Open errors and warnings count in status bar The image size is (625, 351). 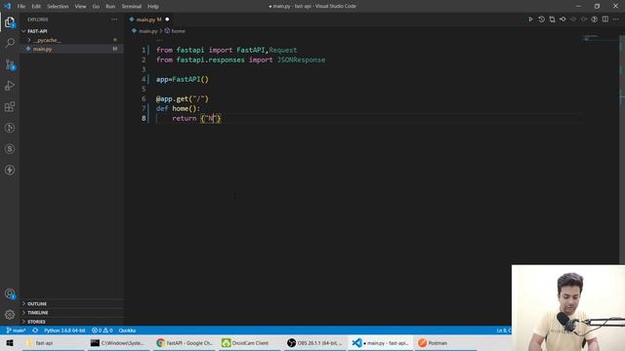point(102,331)
